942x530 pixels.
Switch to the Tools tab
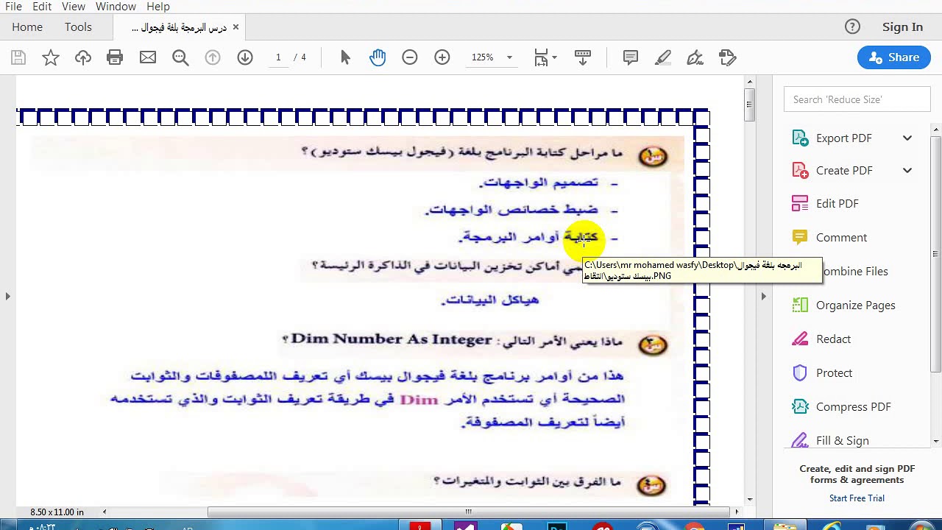pyautogui.click(x=78, y=26)
